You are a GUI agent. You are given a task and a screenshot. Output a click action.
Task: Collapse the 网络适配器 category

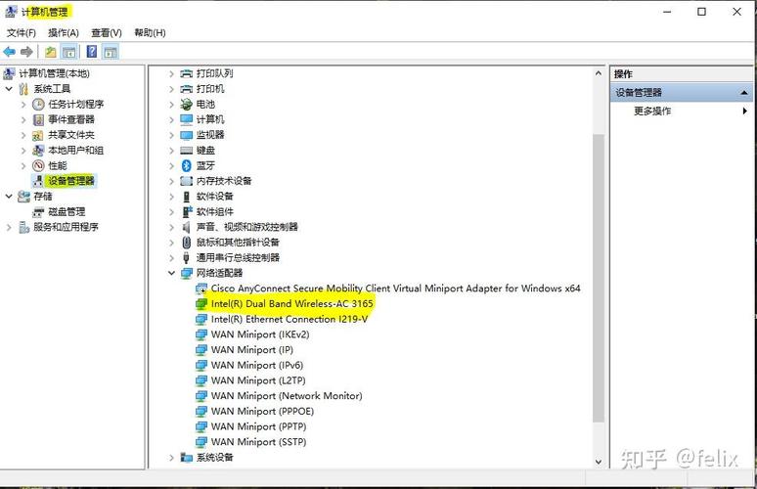point(171,273)
